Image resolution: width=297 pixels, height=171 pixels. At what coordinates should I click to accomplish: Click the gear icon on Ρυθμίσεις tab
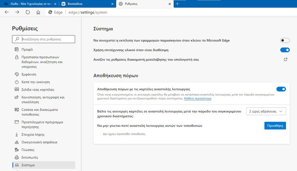pos(121,4)
